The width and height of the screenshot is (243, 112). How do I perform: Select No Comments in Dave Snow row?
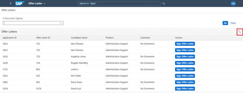click(x=147, y=82)
